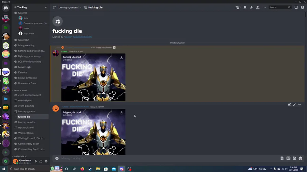This screenshot has width=307, height=172.
Task: Open the GIF picker
Action: point(288,158)
